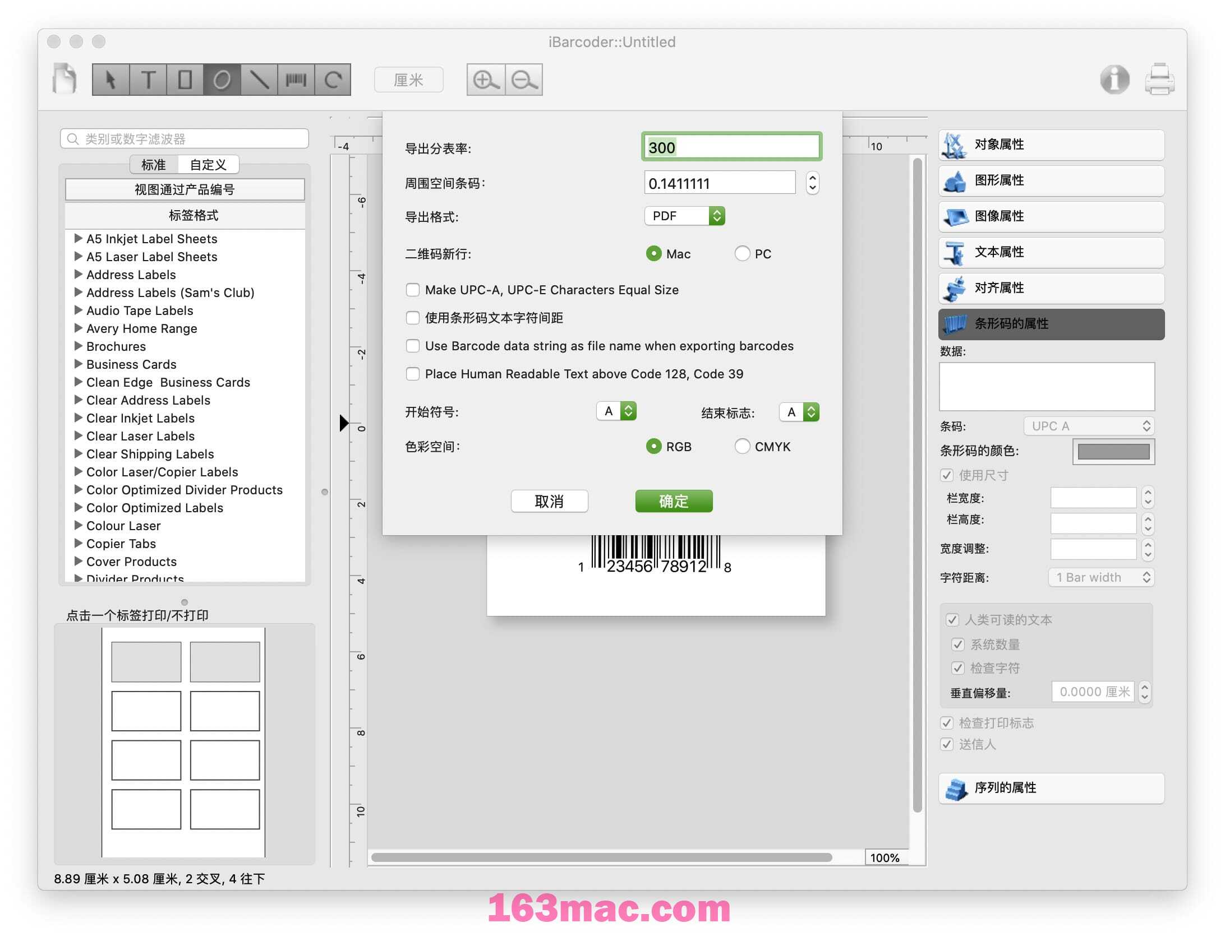Click the top-left label in print preview
The width and height of the screenshot is (1225, 937).
[x=146, y=662]
